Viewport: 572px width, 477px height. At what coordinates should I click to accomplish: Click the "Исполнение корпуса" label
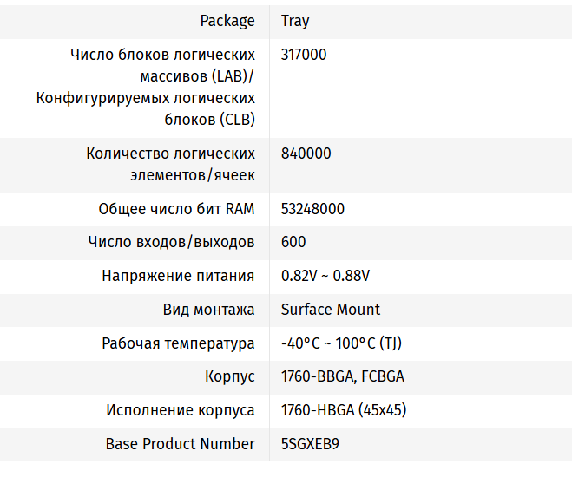[181, 410]
